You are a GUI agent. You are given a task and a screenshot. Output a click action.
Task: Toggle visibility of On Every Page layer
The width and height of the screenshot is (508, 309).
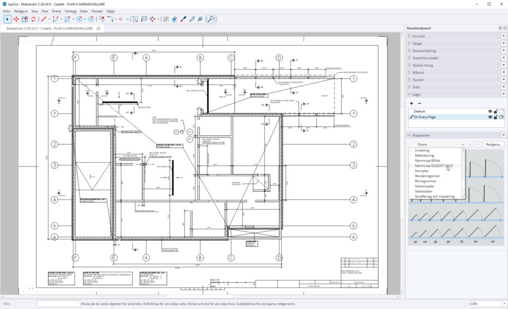point(490,117)
